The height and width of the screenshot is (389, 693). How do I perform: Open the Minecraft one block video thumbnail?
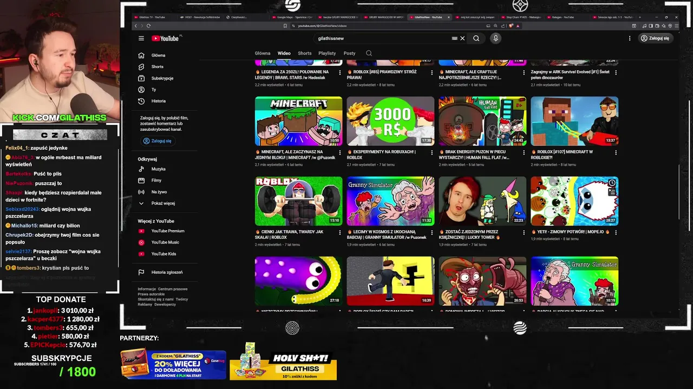(298, 121)
